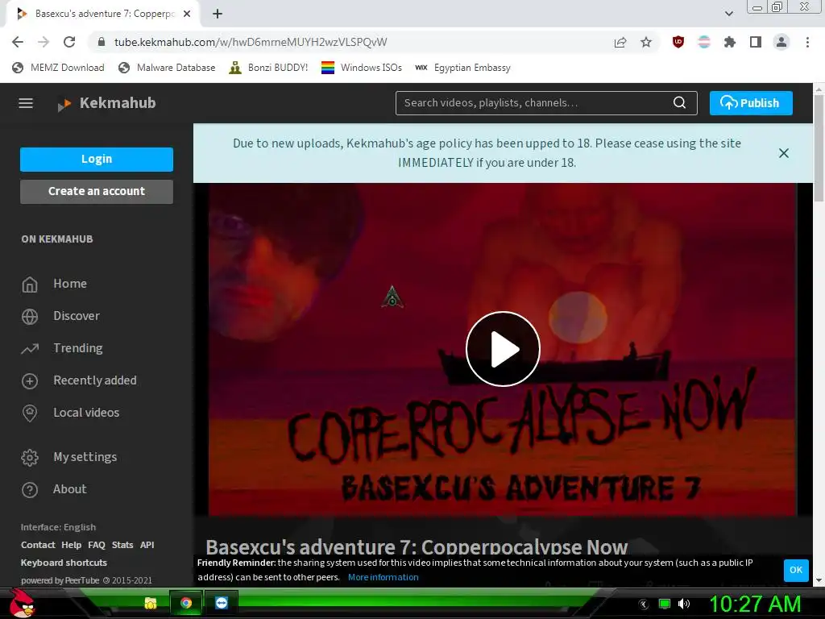Viewport: 825px width, 619px height.
Task: Focus the Search videos input field
Action: (537, 103)
